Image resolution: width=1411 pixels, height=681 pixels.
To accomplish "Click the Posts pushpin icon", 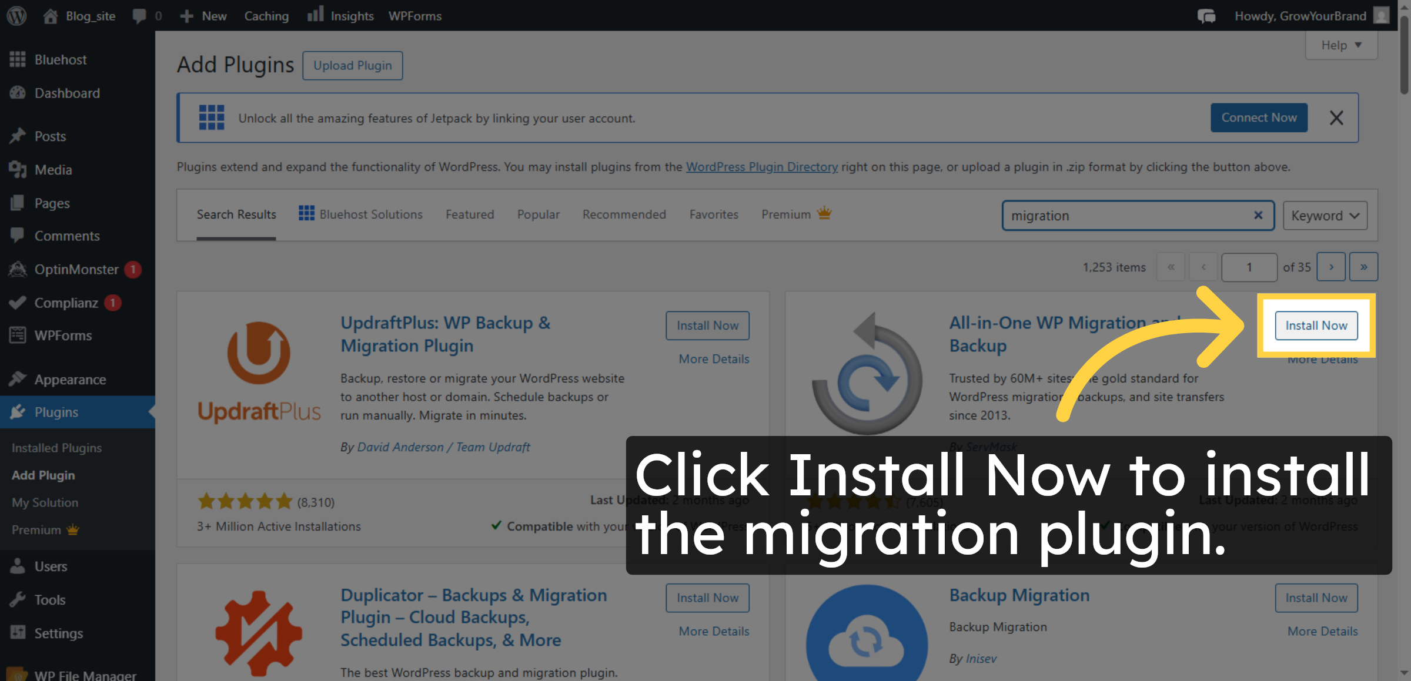I will point(18,136).
